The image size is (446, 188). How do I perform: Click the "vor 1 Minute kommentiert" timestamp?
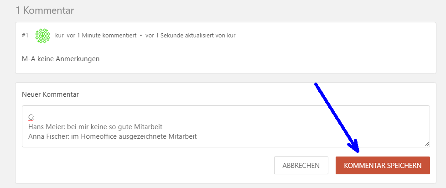(101, 36)
